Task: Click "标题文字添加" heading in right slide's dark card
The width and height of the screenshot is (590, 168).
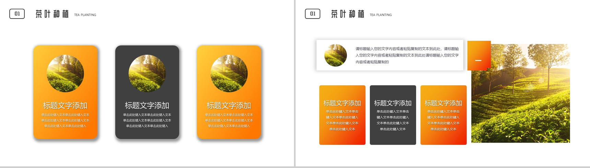Action: (x=393, y=103)
